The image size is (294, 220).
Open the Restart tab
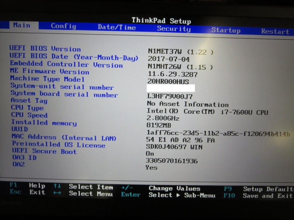point(275,32)
